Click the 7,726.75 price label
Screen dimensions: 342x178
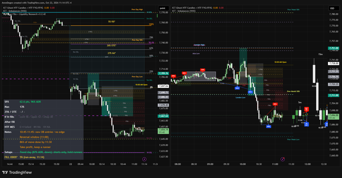coord(333,77)
